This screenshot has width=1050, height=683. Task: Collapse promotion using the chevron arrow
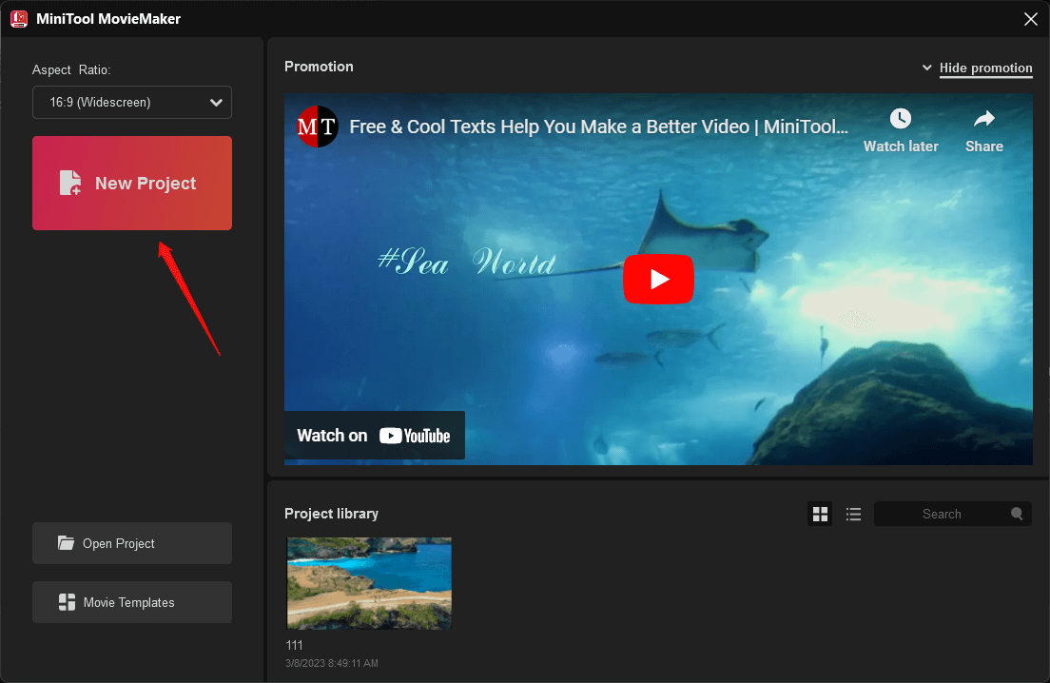926,68
